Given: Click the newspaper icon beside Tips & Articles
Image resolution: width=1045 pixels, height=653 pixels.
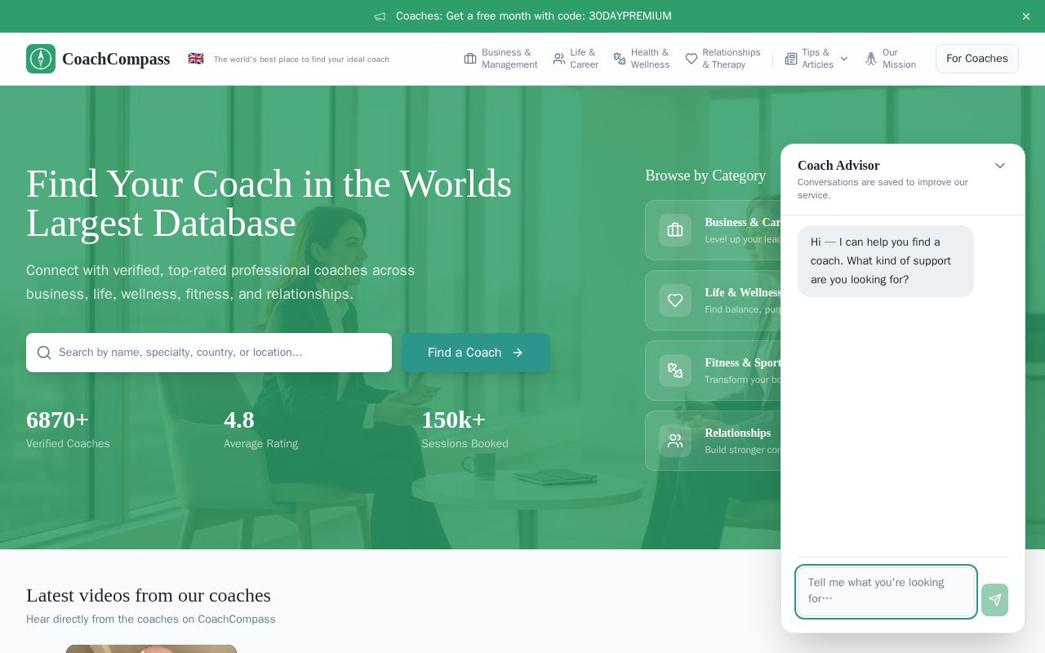Looking at the screenshot, I should point(791,59).
